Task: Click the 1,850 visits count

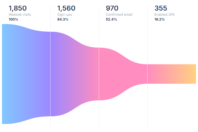Action: tap(17, 8)
